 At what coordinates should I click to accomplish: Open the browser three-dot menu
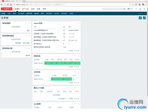[147, 4]
